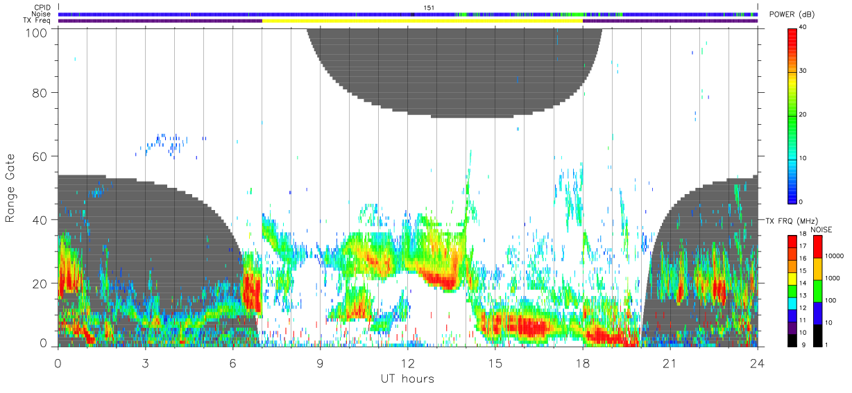
Task: Click the 3 tick on the hours axis
Action: point(145,363)
